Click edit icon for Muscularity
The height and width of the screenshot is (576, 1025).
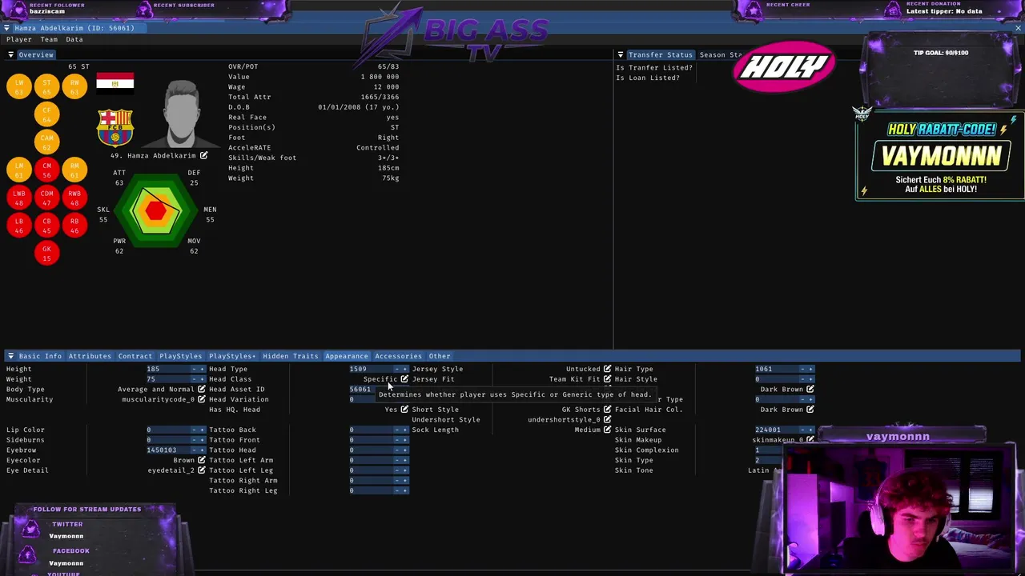point(202,399)
